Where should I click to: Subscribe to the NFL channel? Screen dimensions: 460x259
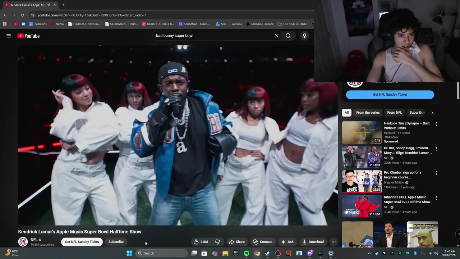116,242
